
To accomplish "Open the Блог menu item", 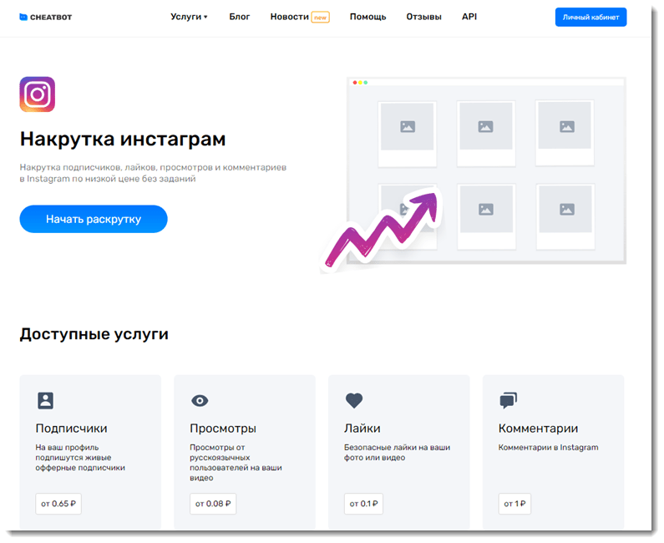I will [240, 17].
